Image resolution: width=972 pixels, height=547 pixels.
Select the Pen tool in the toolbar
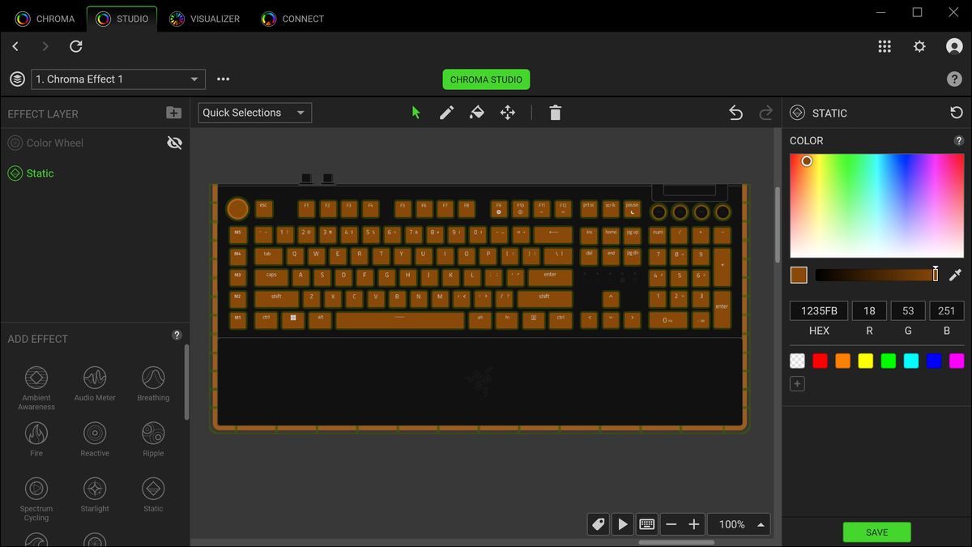click(446, 113)
